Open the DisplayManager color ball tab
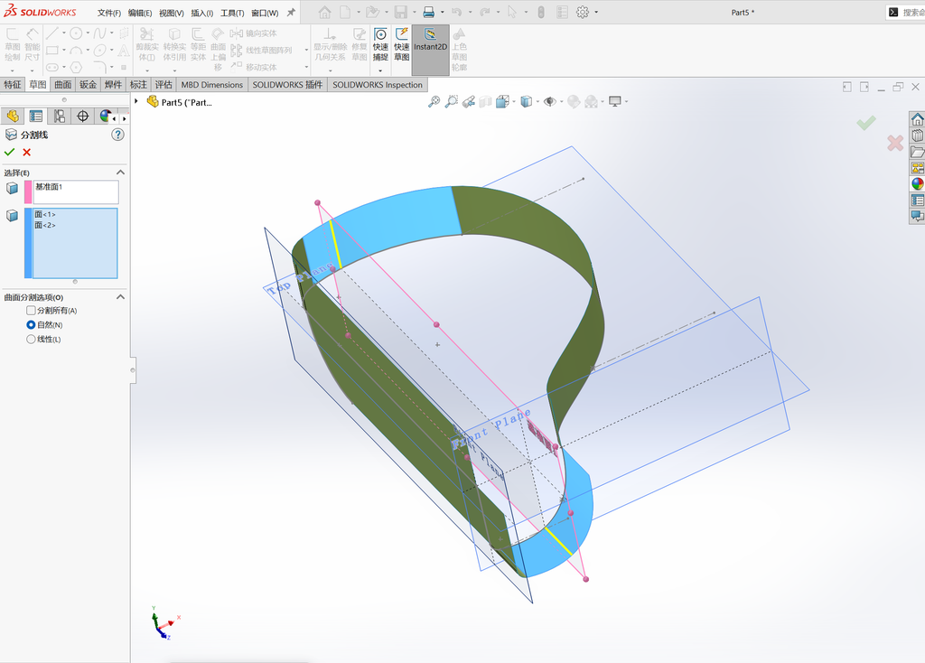Screen dimensions: 925x663 point(105,117)
